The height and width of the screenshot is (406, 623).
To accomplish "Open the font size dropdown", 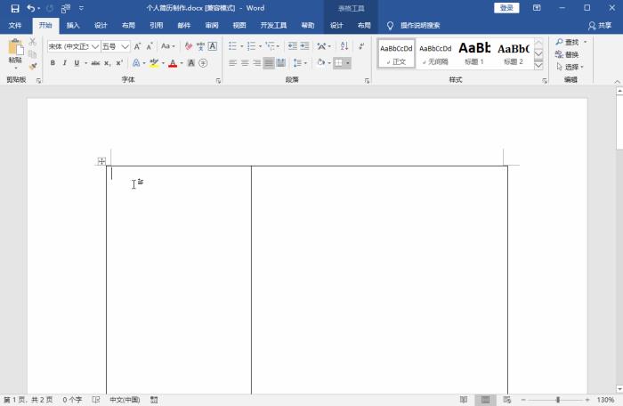I will (125, 45).
